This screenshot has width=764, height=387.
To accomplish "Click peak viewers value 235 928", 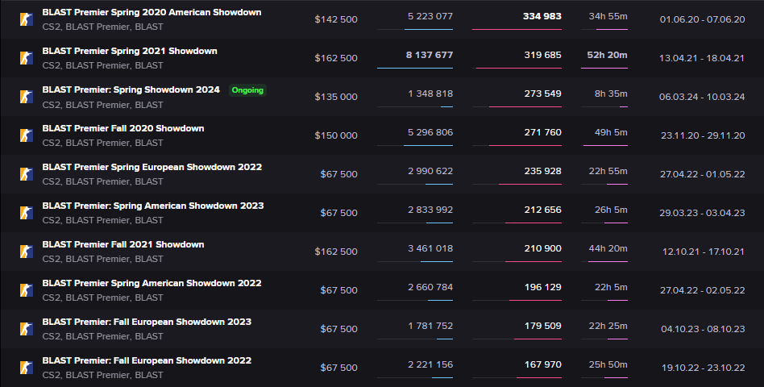I will (x=543, y=171).
